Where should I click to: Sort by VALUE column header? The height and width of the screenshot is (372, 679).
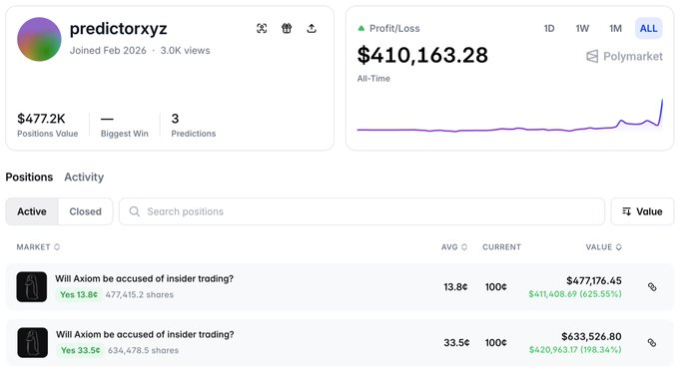[604, 247]
